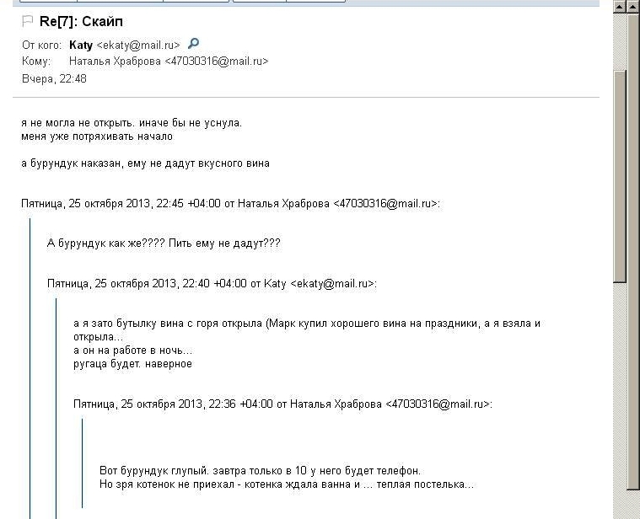The width and height of the screenshot is (640, 519).
Task: Click the inner scrollbar's up arrow
Action: click(619, 6)
